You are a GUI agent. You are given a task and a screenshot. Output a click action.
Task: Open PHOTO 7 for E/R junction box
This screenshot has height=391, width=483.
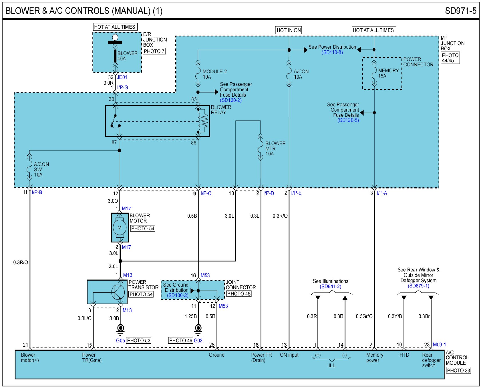click(x=154, y=51)
